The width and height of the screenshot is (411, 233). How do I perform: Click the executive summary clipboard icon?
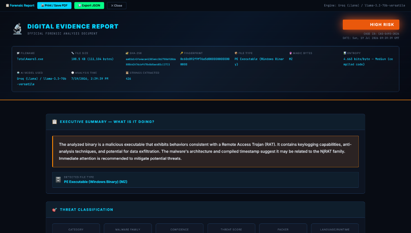tap(55, 122)
